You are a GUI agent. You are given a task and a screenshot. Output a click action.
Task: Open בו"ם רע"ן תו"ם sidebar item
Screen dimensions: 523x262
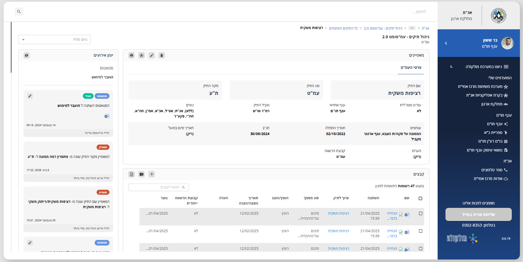point(493,141)
